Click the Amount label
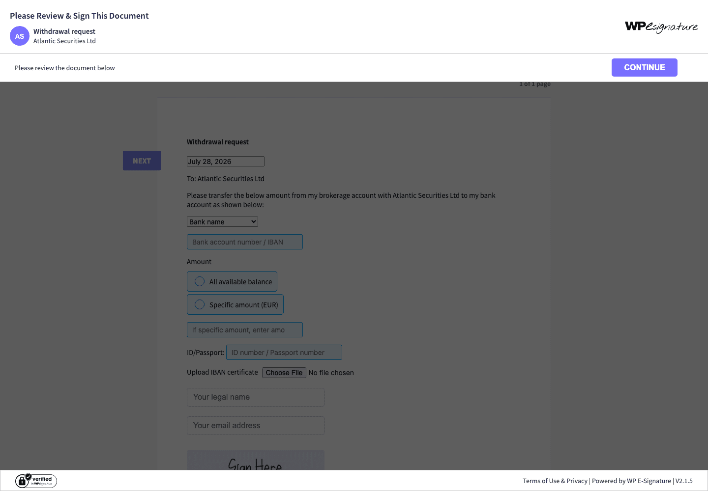 point(199,262)
